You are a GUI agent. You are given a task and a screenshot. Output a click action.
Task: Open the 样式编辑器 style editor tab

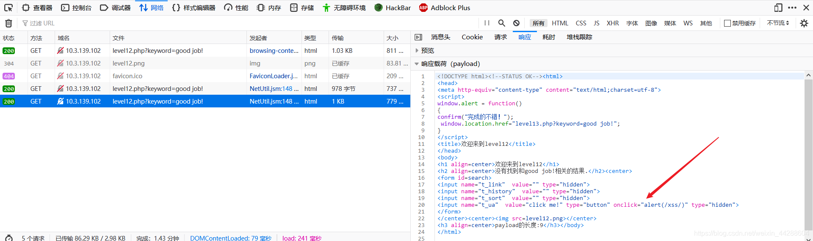[194, 8]
